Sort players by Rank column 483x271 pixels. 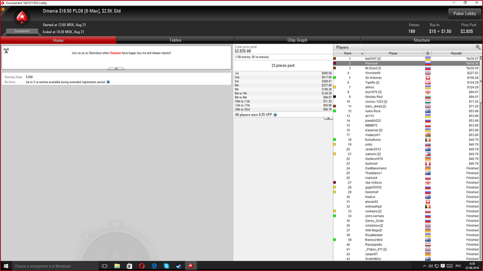pos(348,54)
